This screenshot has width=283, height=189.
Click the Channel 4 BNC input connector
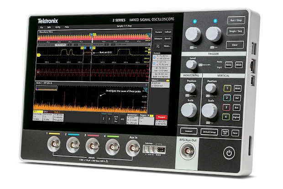pyautogui.click(x=112, y=147)
